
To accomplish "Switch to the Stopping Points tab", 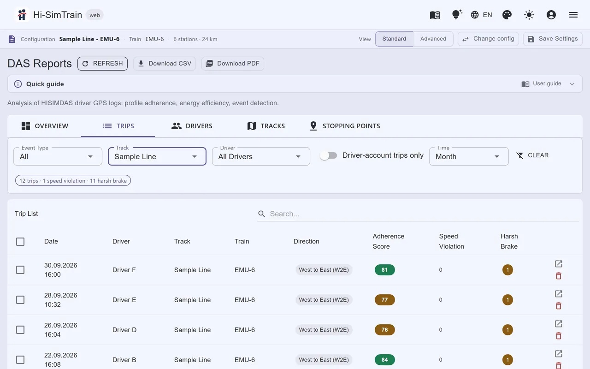I will (x=345, y=126).
